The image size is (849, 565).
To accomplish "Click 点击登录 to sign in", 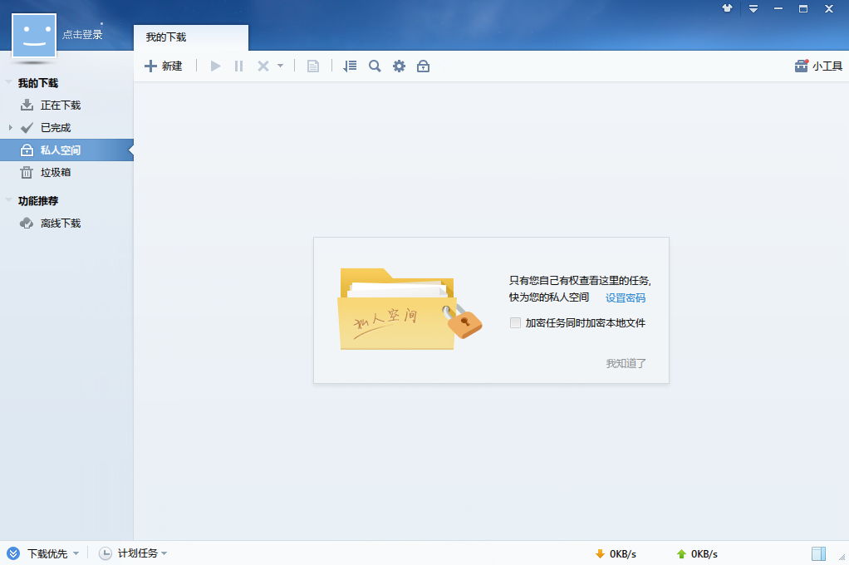I will coord(81,35).
